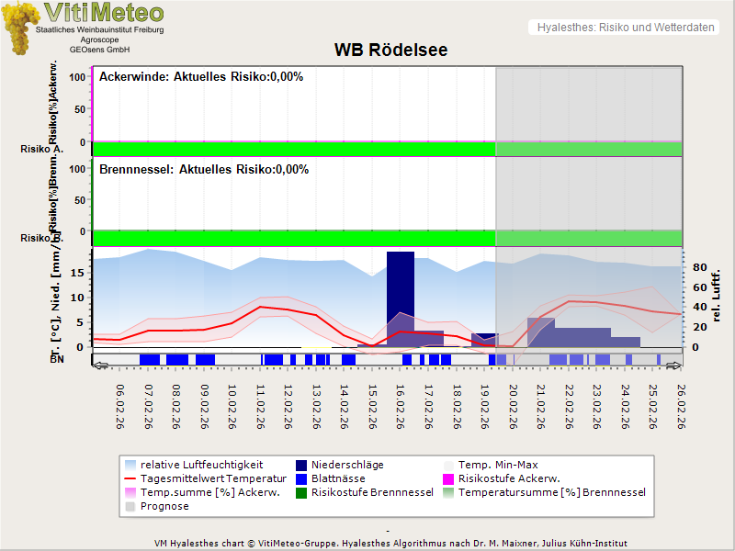
Task: Click the Temperatursumme [%] Brennnessel swatch
Action: click(x=449, y=492)
